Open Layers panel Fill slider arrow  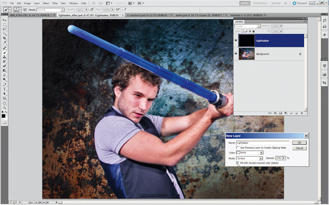click(281, 31)
